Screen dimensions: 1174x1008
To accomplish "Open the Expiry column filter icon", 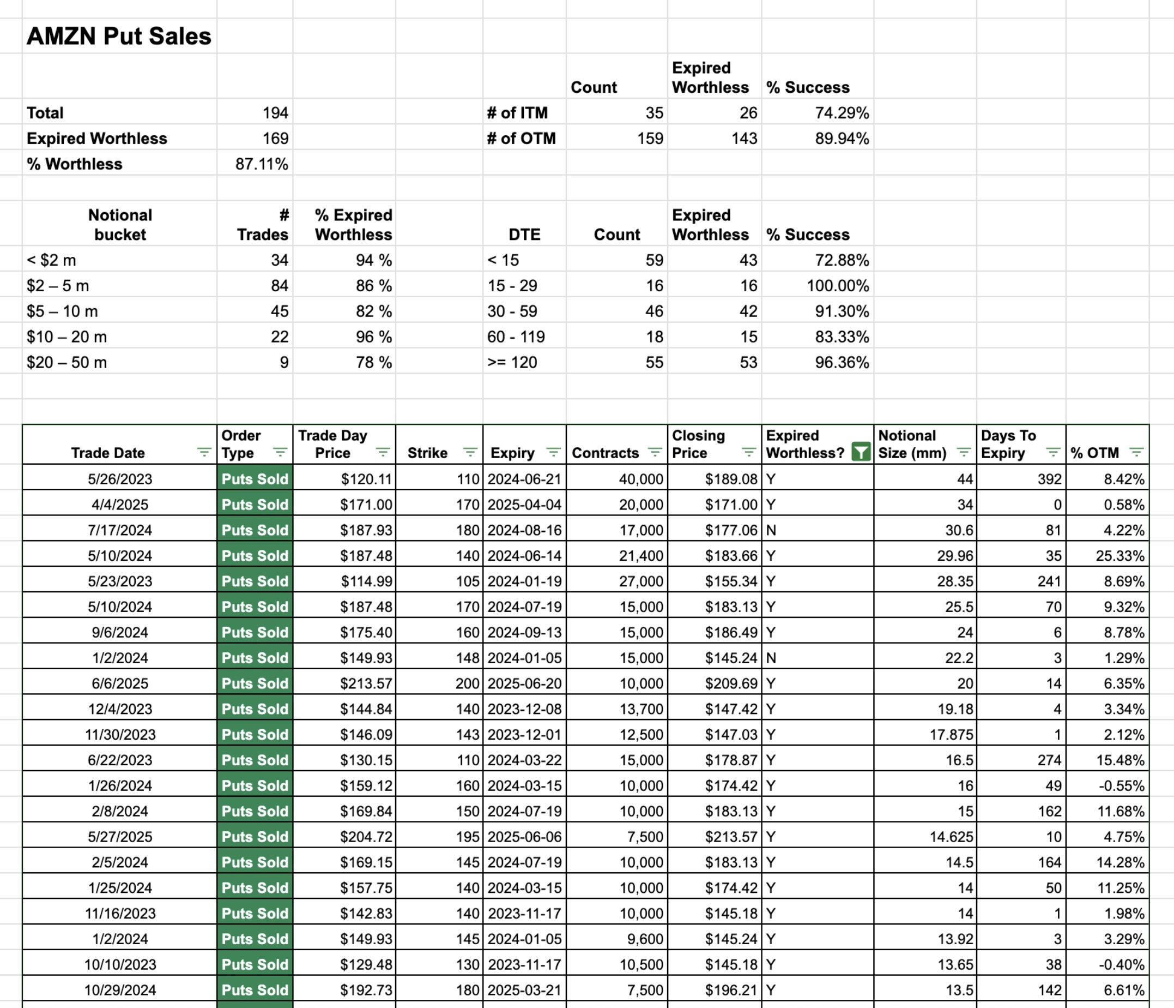I will [553, 452].
